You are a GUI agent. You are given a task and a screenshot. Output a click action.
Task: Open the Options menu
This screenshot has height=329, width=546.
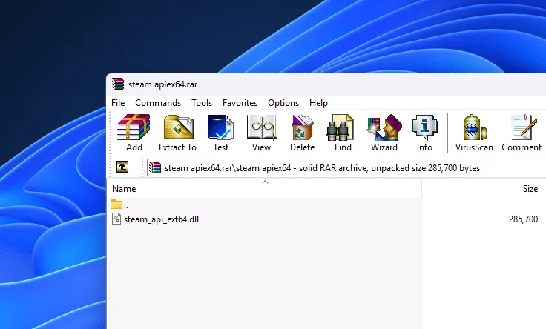(x=283, y=103)
